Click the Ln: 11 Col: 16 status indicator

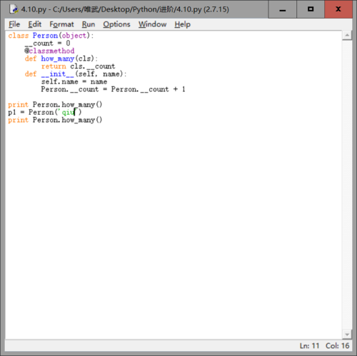324,345
